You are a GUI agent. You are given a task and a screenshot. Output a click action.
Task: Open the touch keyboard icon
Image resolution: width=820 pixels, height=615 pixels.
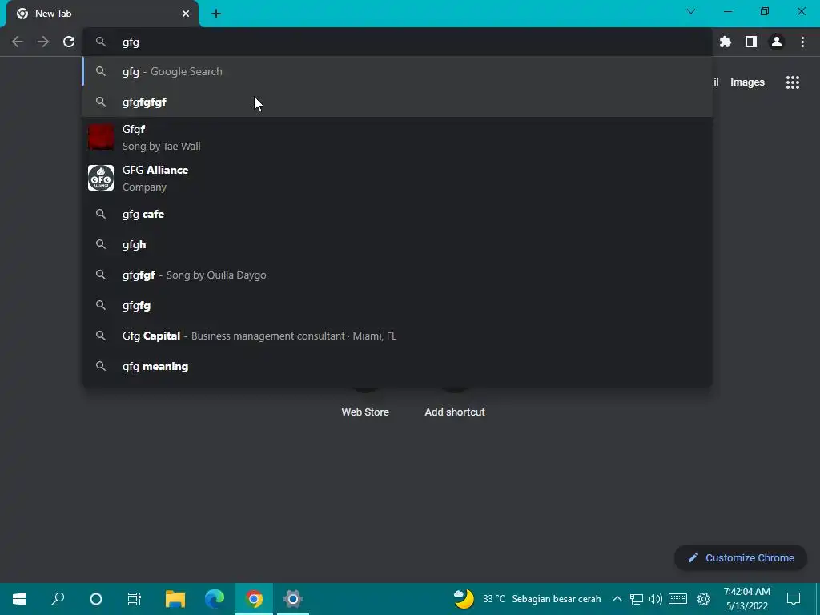(x=677, y=599)
